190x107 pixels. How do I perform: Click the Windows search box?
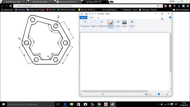tap(31, 104)
